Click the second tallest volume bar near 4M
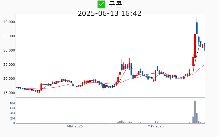This screenshot has height=137, width=219. 197,118
